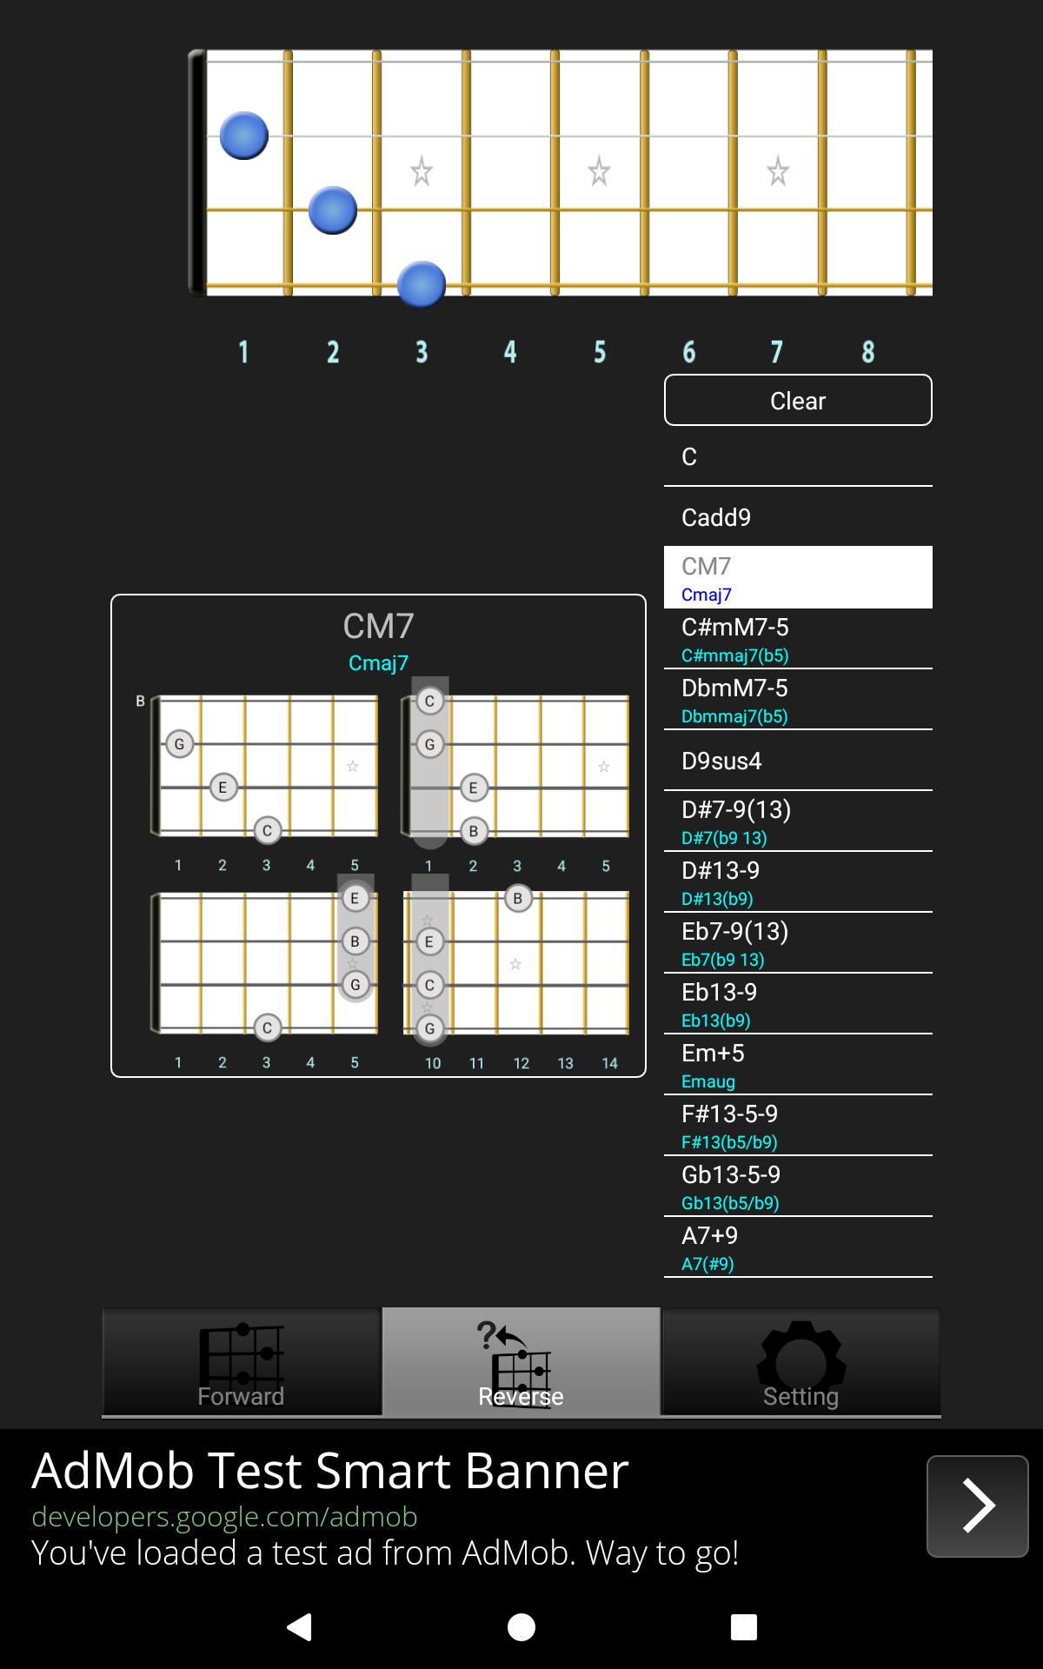Choose the C#mM7-5 chord entry
The height and width of the screenshot is (1669, 1043).
point(798,639)
